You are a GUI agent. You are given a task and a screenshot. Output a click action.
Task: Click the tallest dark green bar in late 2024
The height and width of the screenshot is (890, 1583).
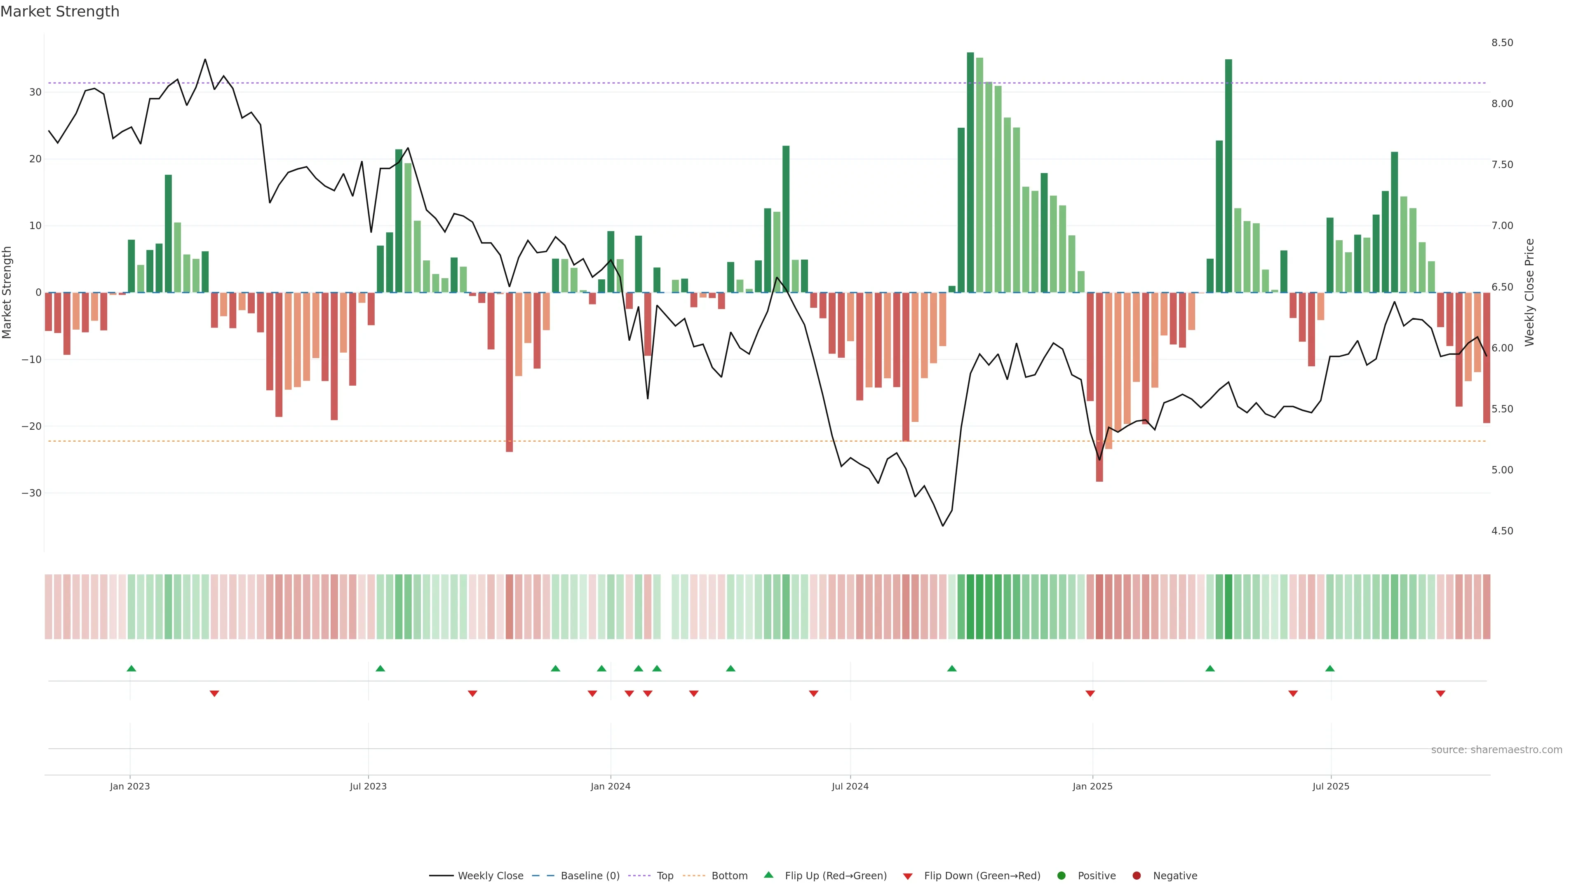(x=970, y=172)
